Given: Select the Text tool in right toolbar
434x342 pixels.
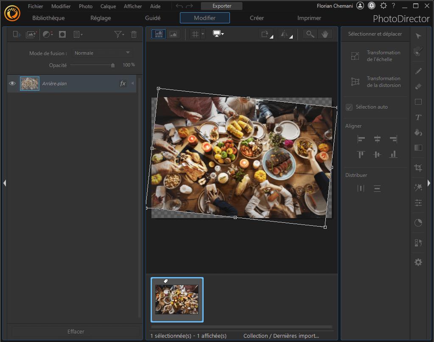Looking at the screenshot, I should click(x=418, y=118).
